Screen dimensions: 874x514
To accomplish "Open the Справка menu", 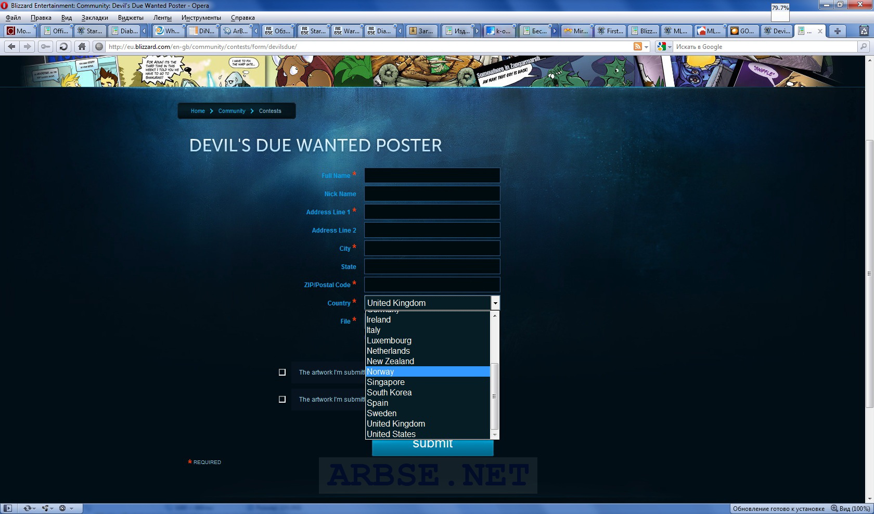I will pyautogui.click(x=242, y=18).
